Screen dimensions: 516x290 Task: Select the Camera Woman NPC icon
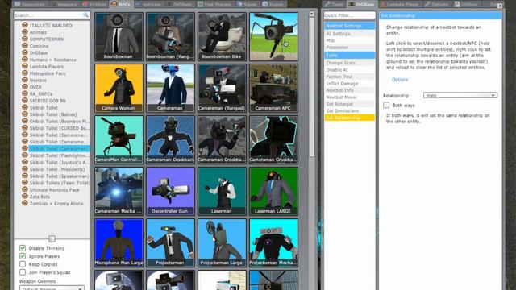(119, 88)
